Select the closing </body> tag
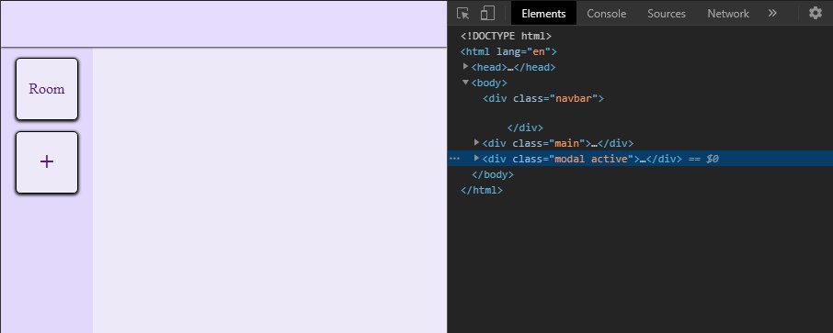This screenshot has height=333, width=833. tap(493, 174)
